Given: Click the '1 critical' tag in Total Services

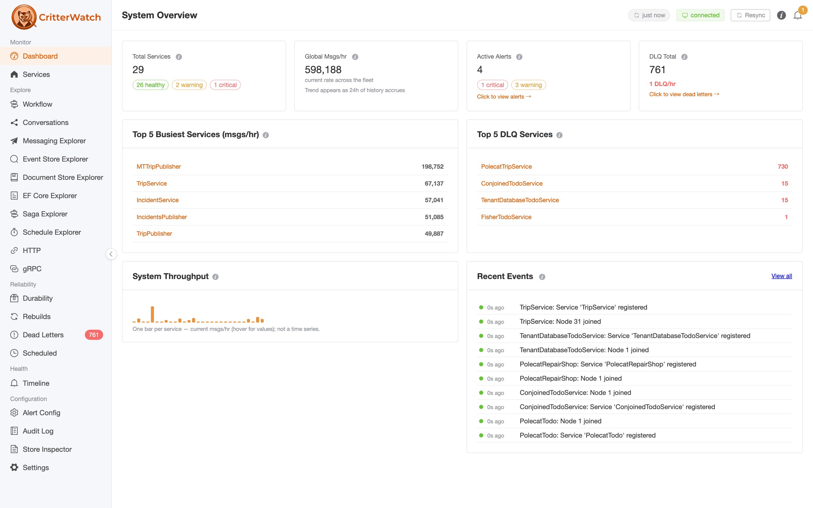Looking at the screenshot, I should tap(225, 85).
